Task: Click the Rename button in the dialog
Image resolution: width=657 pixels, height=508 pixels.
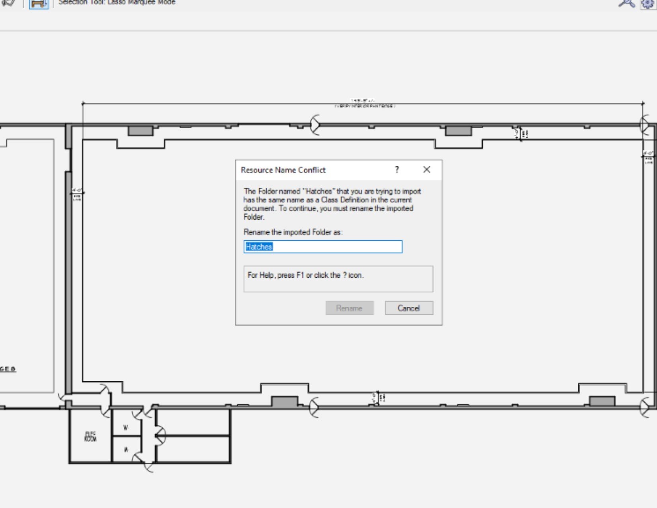Action: (349, 308)
